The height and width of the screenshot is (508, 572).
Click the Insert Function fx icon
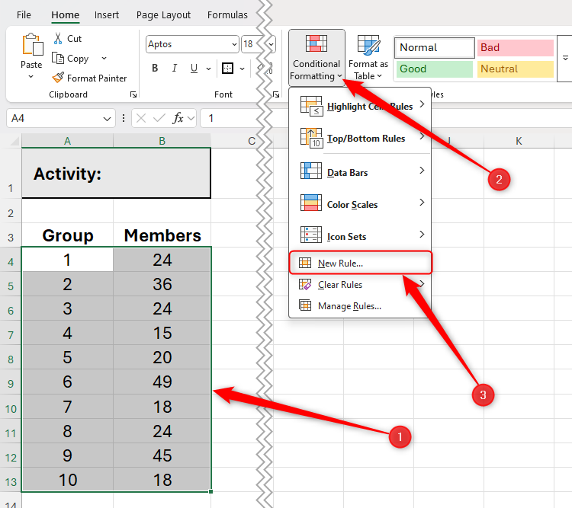click(x=178, y=118)
